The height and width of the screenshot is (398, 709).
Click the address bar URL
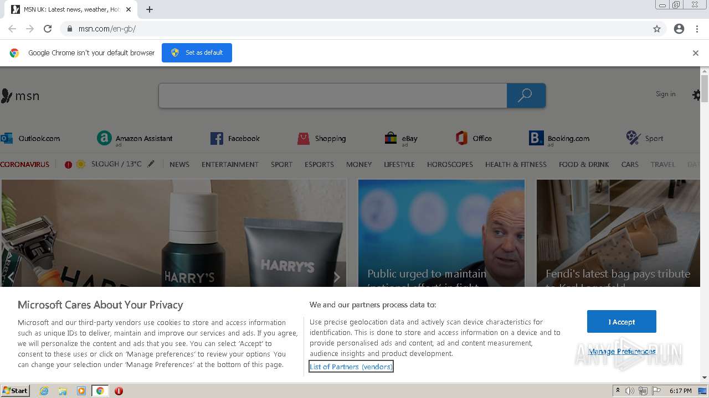[x=107, y=29]
